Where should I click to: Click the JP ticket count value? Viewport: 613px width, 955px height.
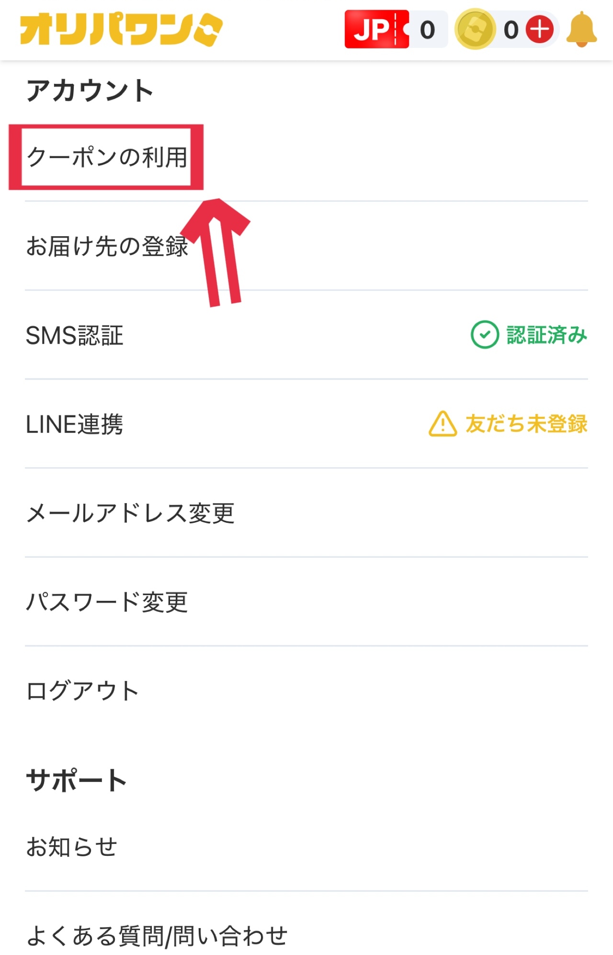(x=427, y=30)
